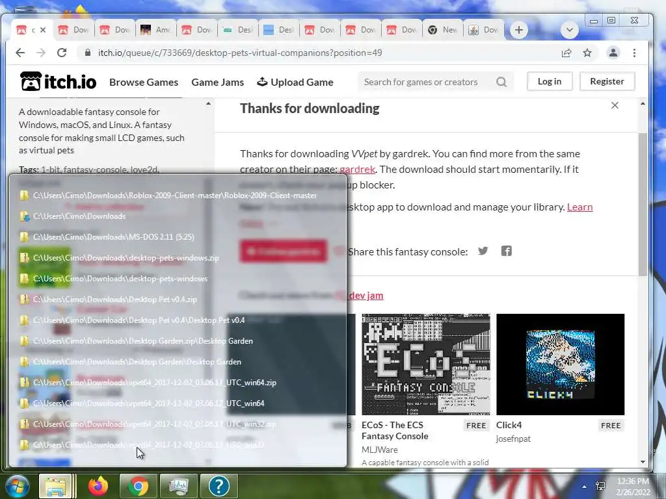
Task: Open the Click4 title link
Action: pyautogui.click(x=509, y=425)
